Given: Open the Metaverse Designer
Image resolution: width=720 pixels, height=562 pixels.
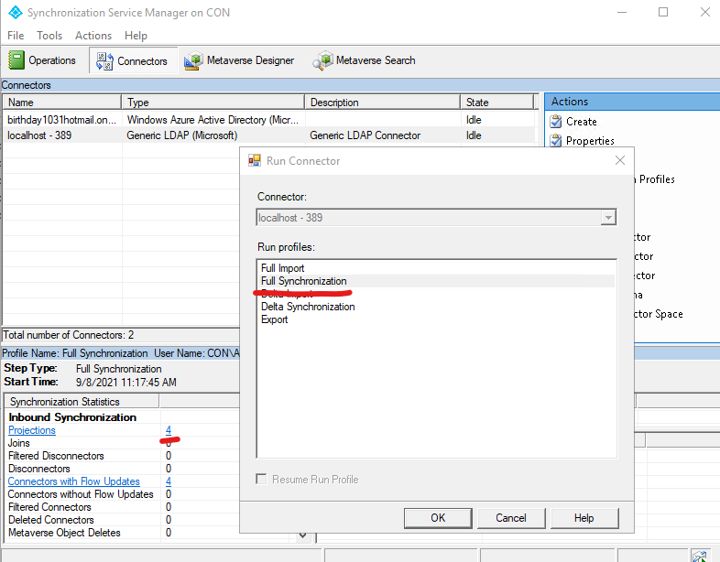Looking at the screenshot, I should 239,60.
